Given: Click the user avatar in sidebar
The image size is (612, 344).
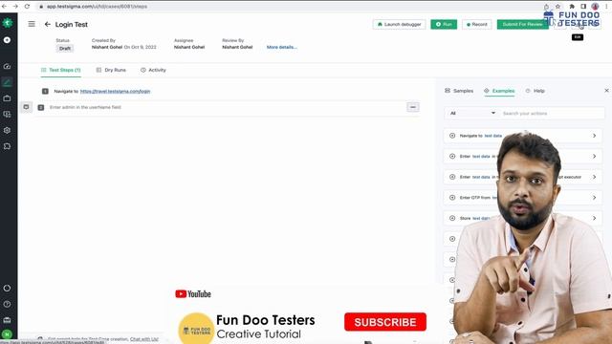Looking at the screenshot, I should [x=7, y=334].
